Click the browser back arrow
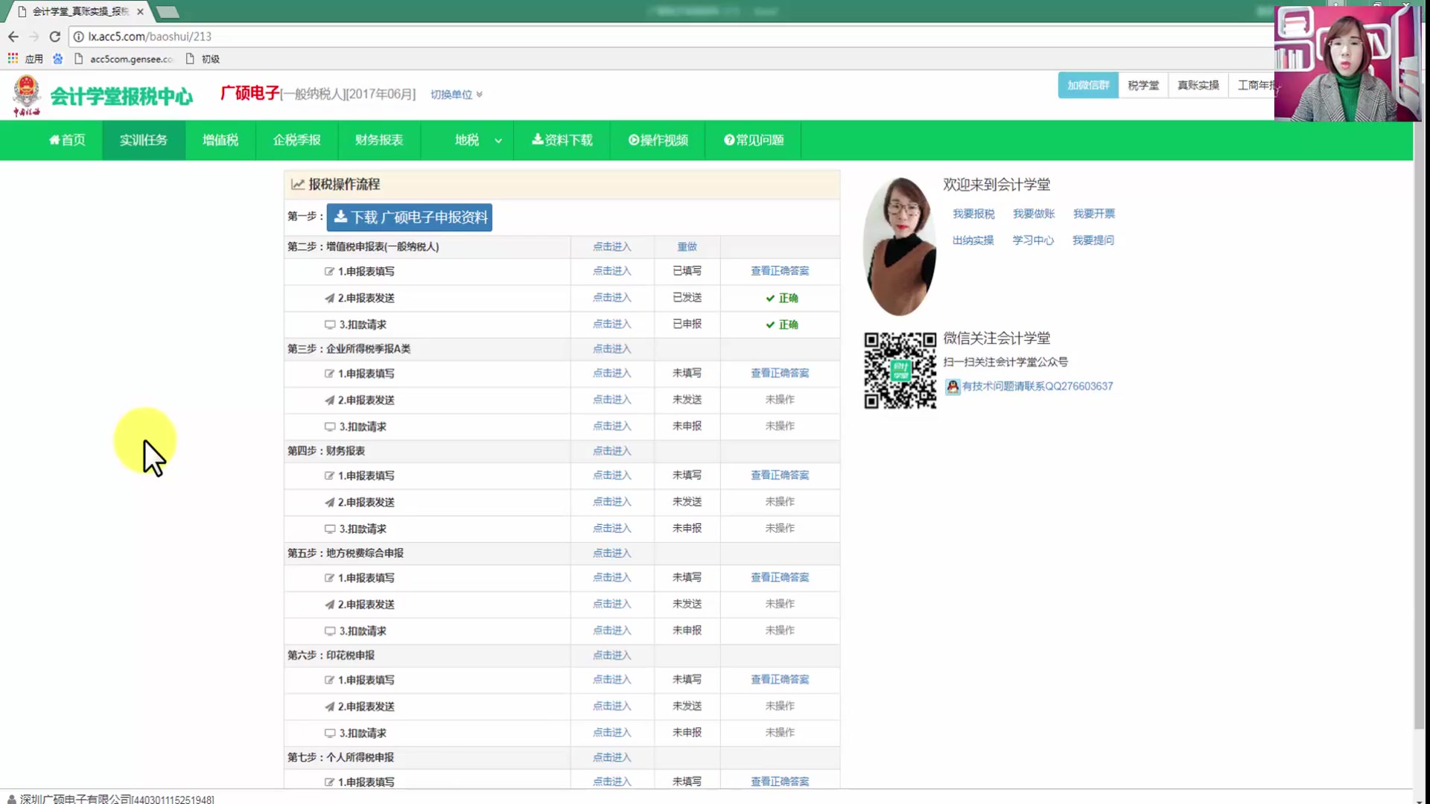The image size is (1430, 804). (13, 36)
